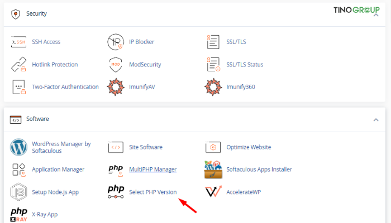Viewport: 391px width, 223px height.
Task: Click the Optimize Website gear icon
Action: 213,147
